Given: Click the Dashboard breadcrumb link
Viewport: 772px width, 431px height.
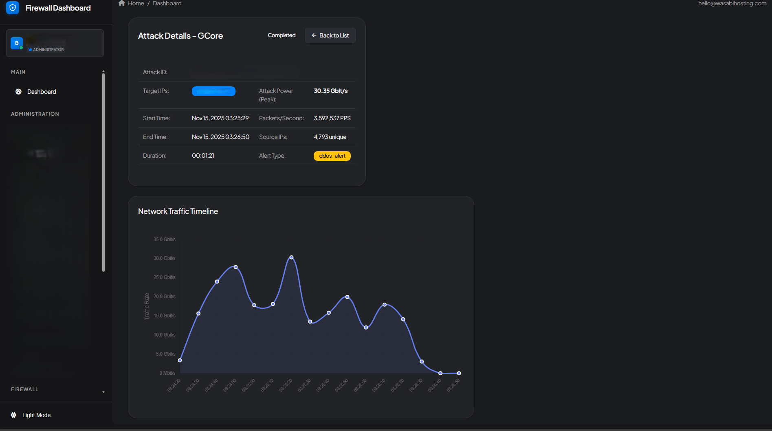Looking at the screenshot, I should click(x=167, y=3).
